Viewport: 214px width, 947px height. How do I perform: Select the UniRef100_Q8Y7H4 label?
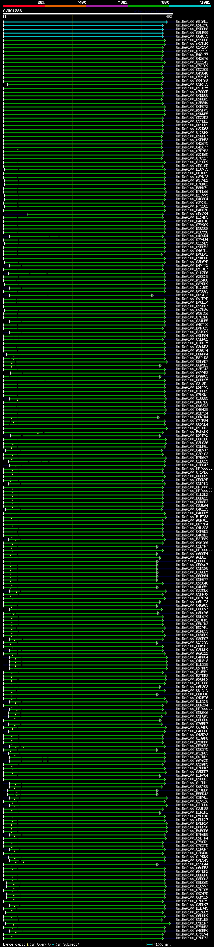pos(192,524)
